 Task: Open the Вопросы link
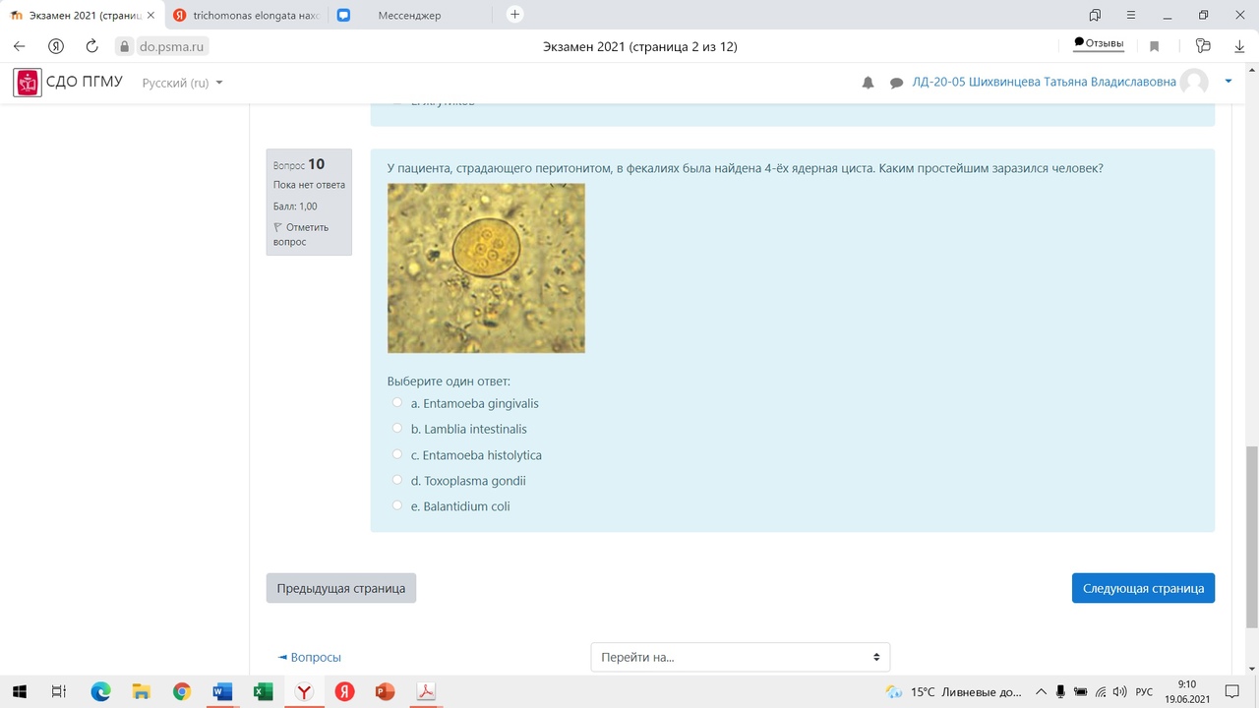(310, 657)
